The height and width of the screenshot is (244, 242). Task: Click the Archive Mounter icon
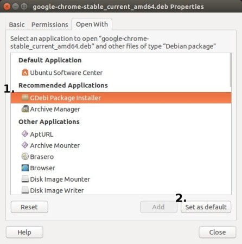pos(25,145)
